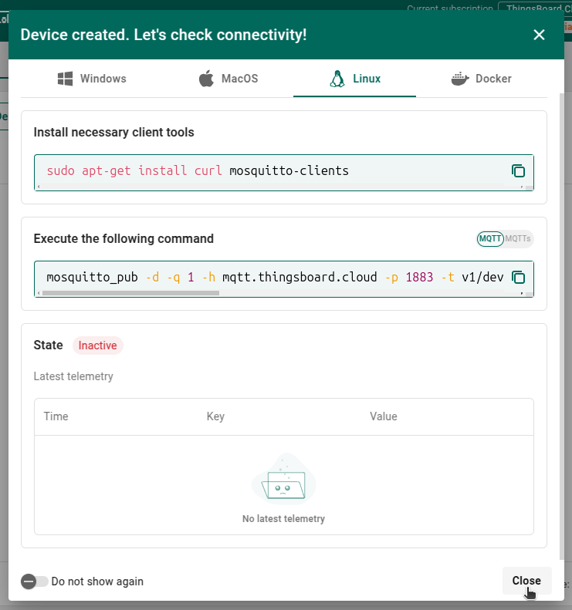Click the empty folder telemetry illustration

(x=283, y=480)
